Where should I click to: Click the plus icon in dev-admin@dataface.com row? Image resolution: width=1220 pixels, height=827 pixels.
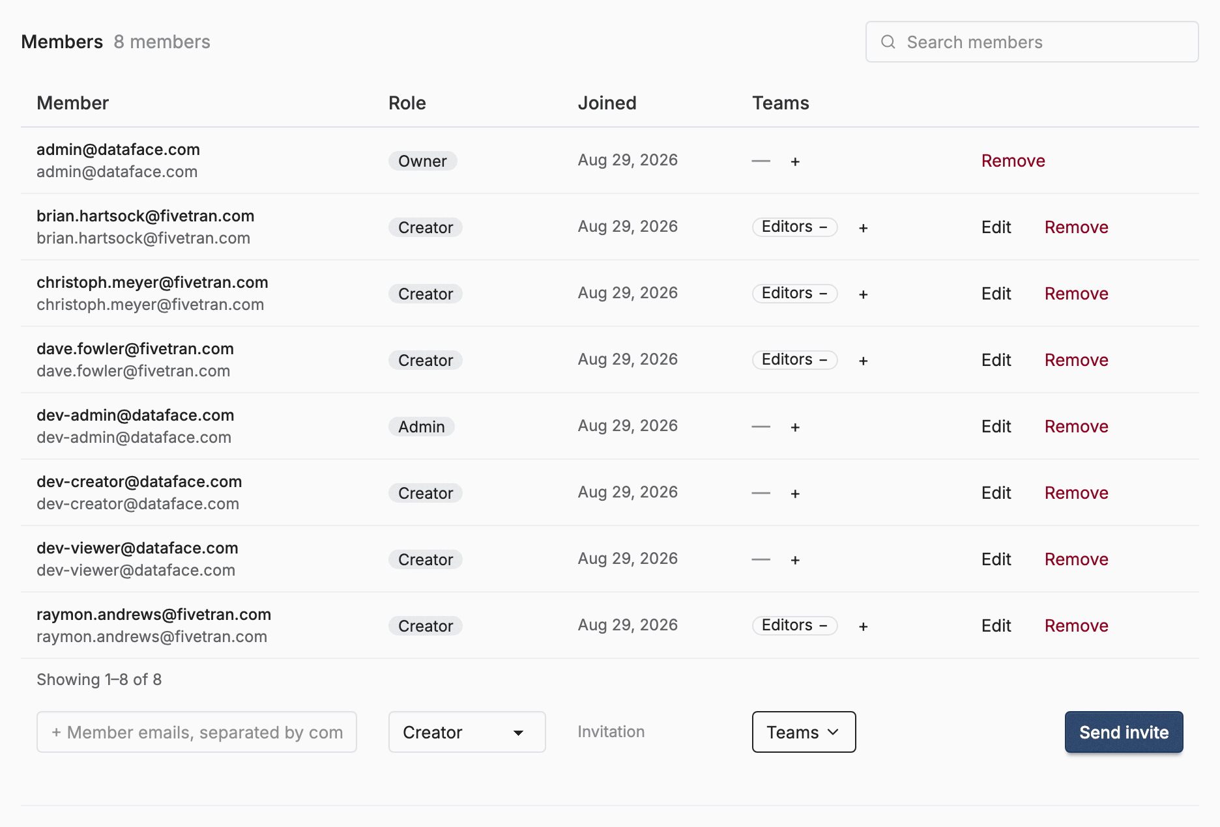795,427
